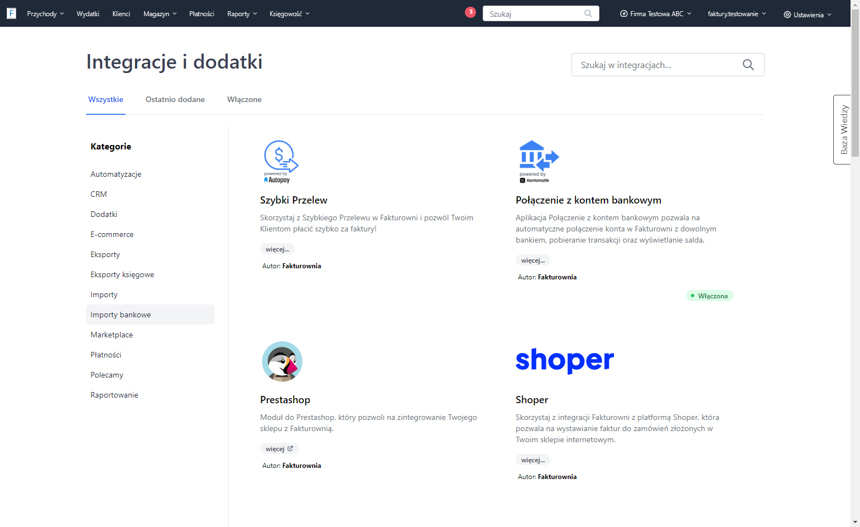The width and height of the screenshot is (860, 527).
Task: Expand the fakturytestowanie account menu
Action: tap(737, 14)
